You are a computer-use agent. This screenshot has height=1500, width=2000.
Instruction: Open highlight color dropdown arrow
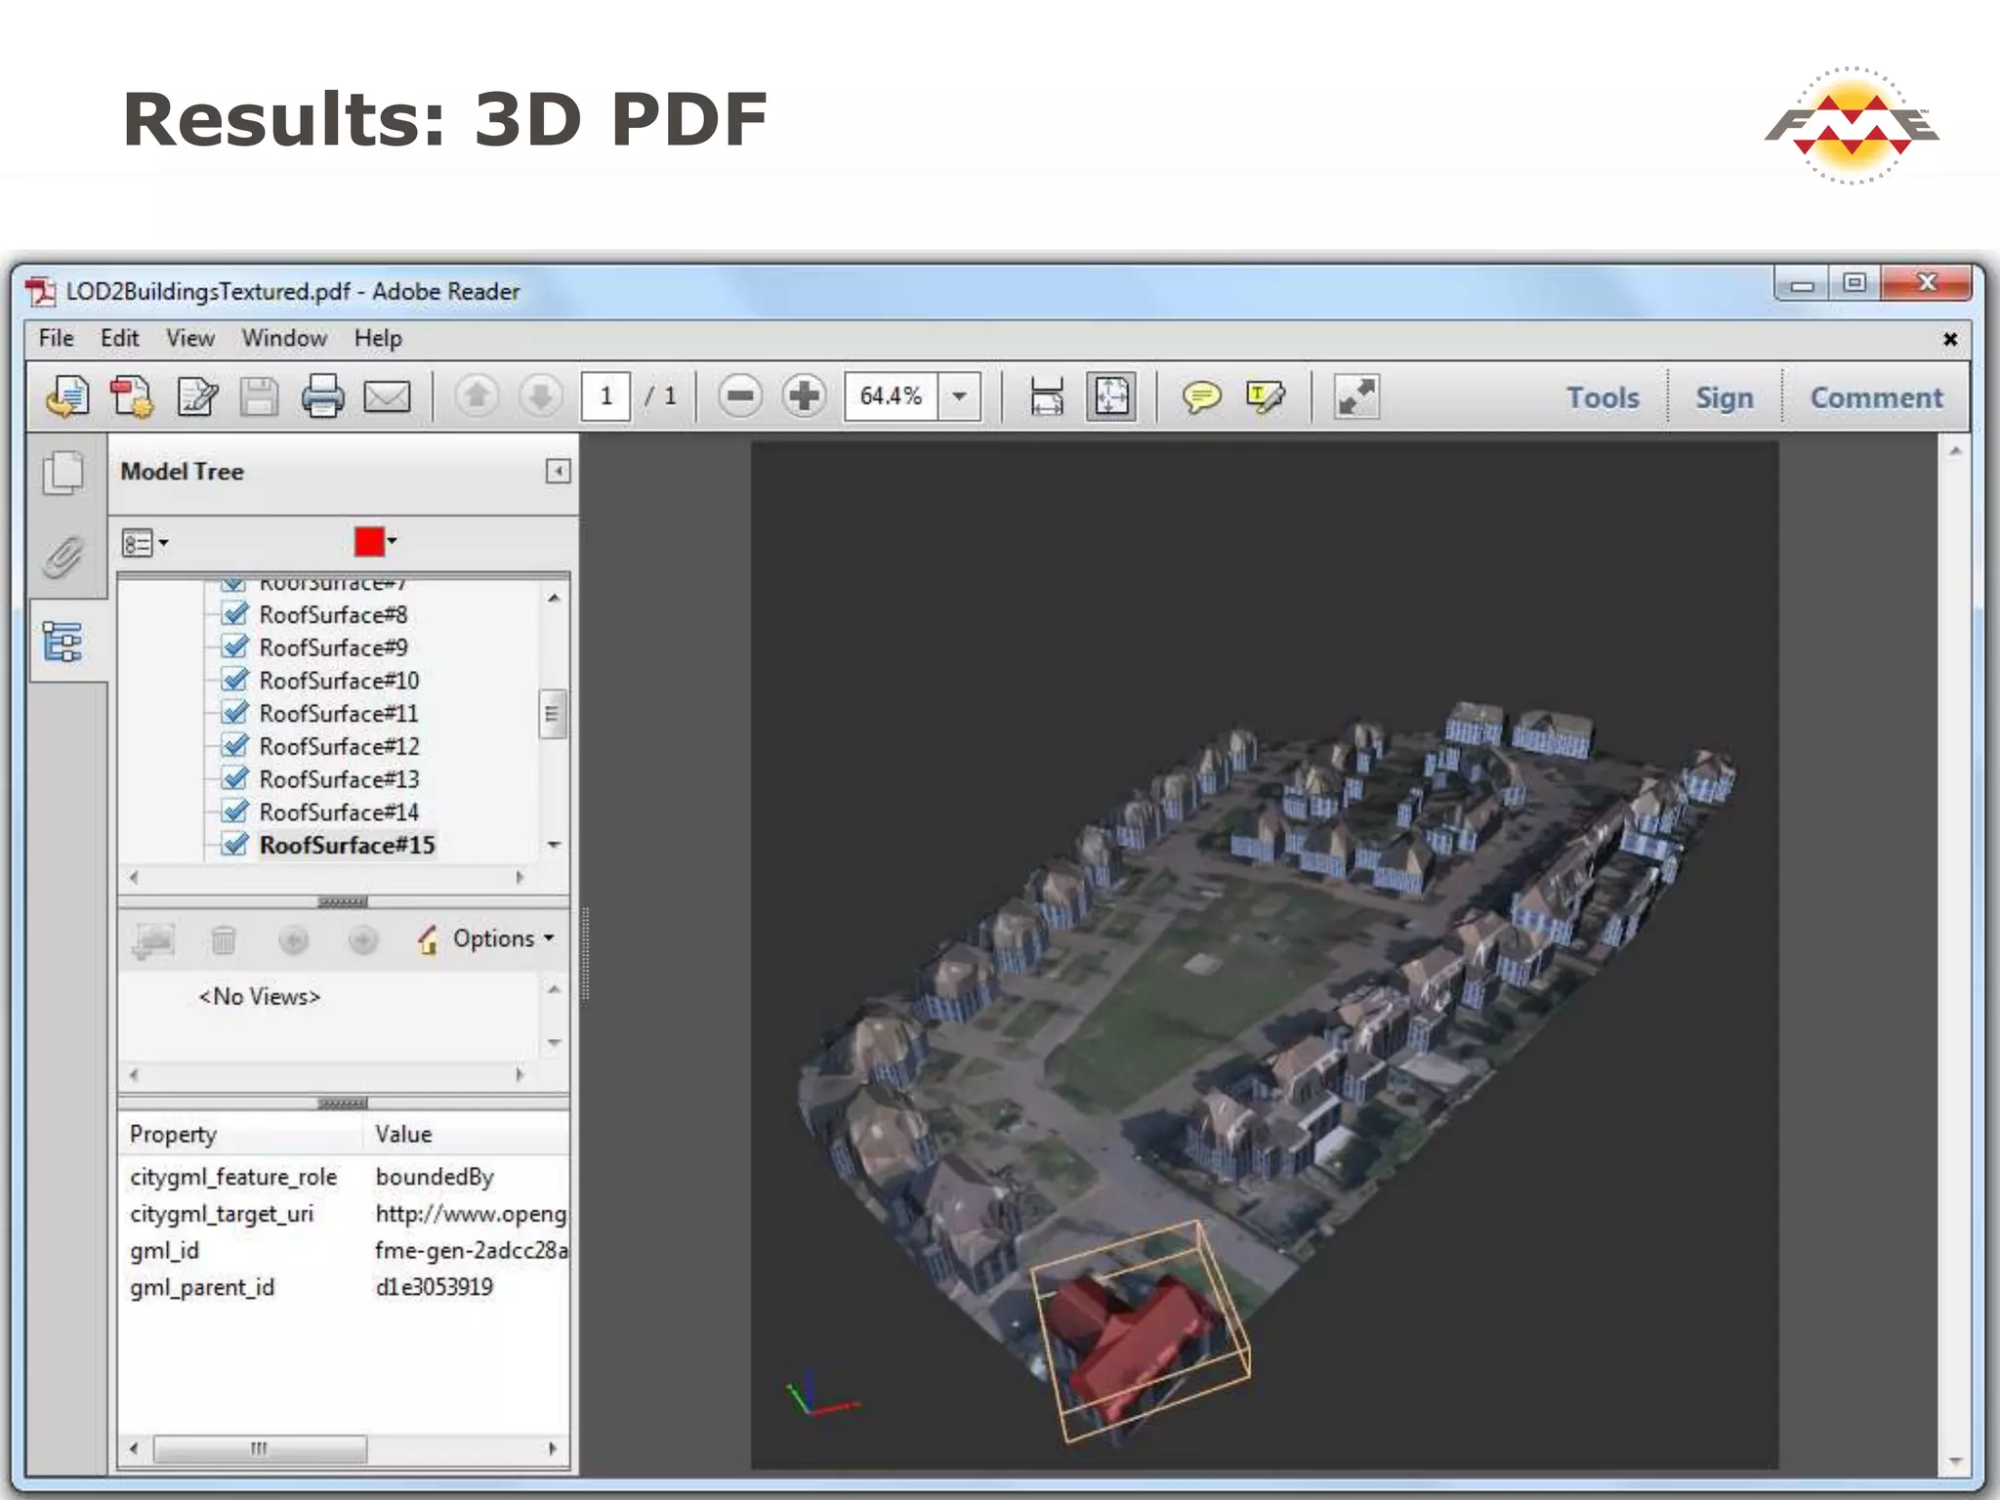(x=392, y=541)
